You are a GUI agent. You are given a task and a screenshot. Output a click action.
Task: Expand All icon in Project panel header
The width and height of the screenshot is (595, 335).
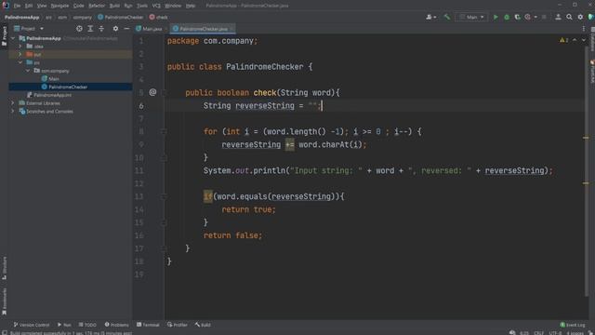90,29
